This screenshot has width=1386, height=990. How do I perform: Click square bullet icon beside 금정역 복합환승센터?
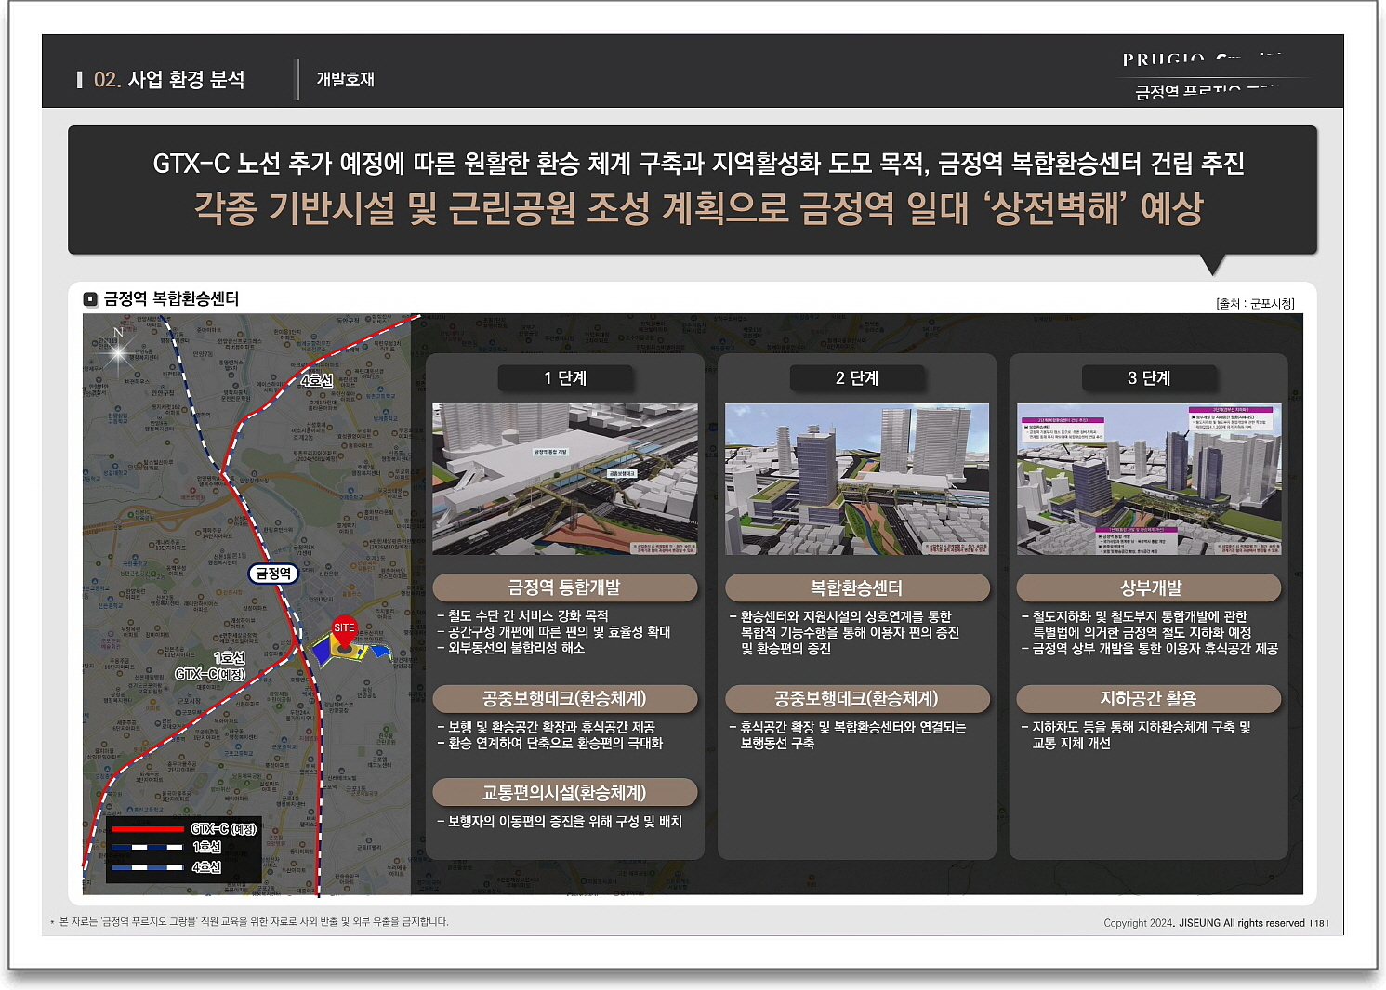pos(90,299)
